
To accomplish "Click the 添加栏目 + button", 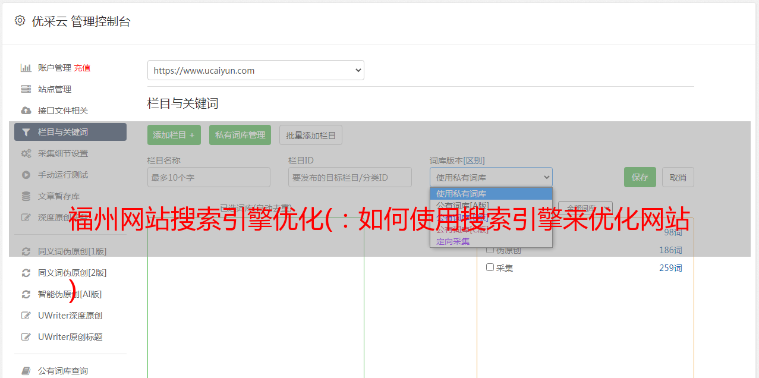I will click(x=174, y=135).
